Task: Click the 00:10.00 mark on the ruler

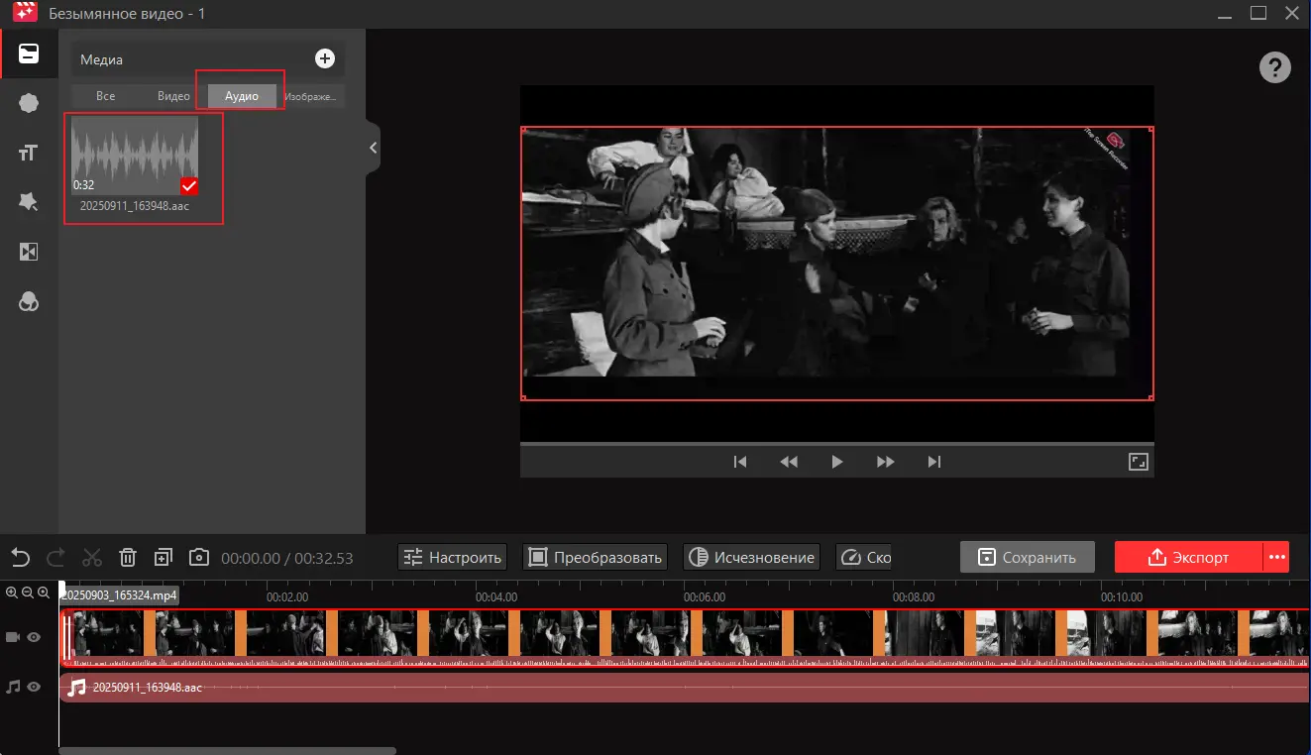Action: [x=1122, y=597]
